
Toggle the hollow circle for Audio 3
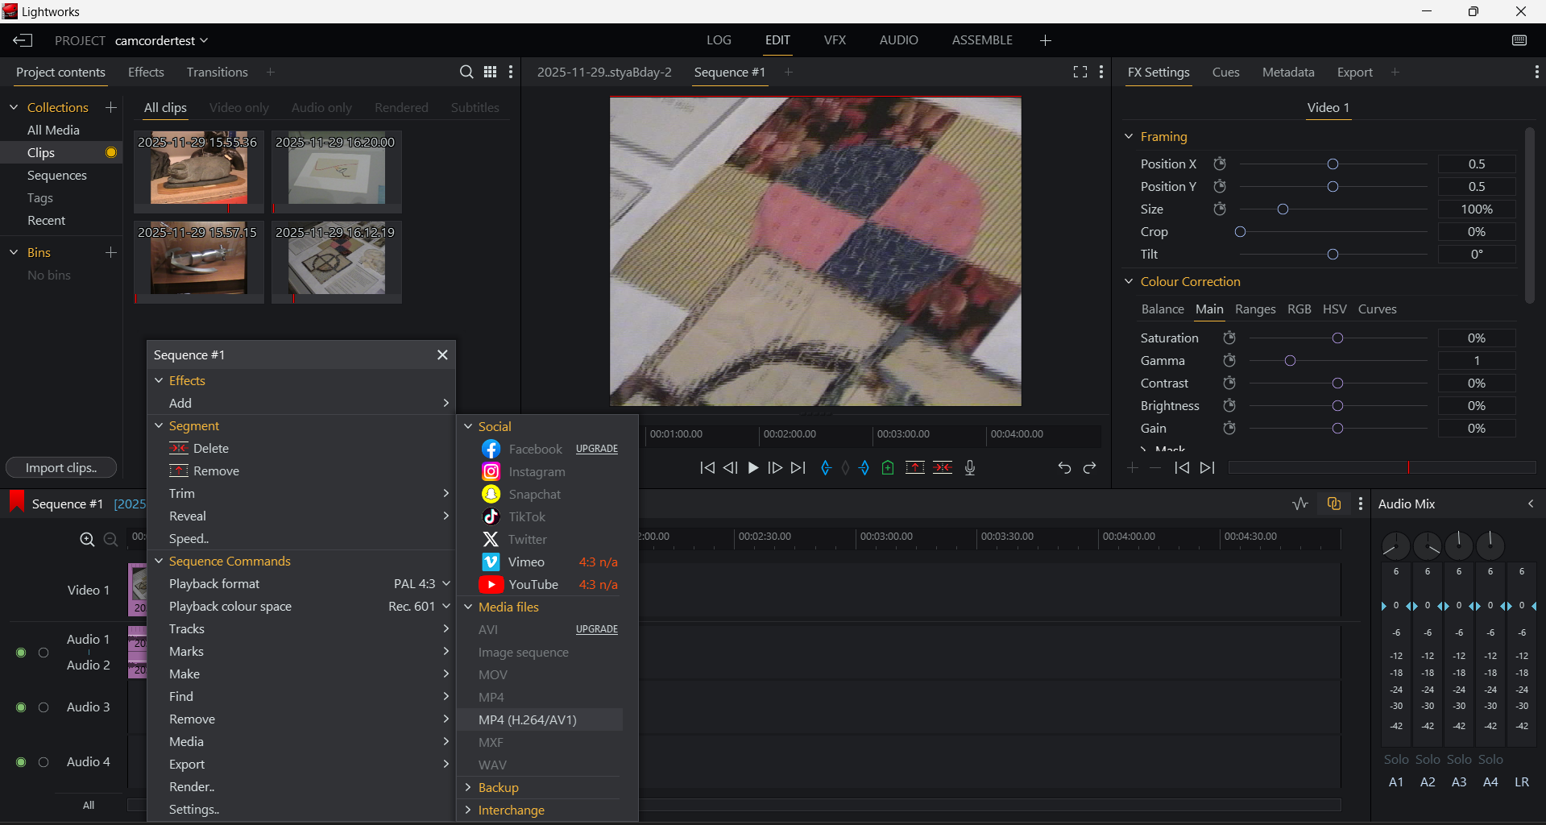pyautogui.click(x=44, y=707)
